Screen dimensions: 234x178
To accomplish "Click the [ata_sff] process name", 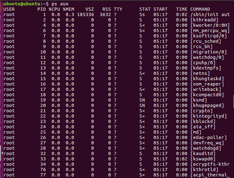I will 203,127.
